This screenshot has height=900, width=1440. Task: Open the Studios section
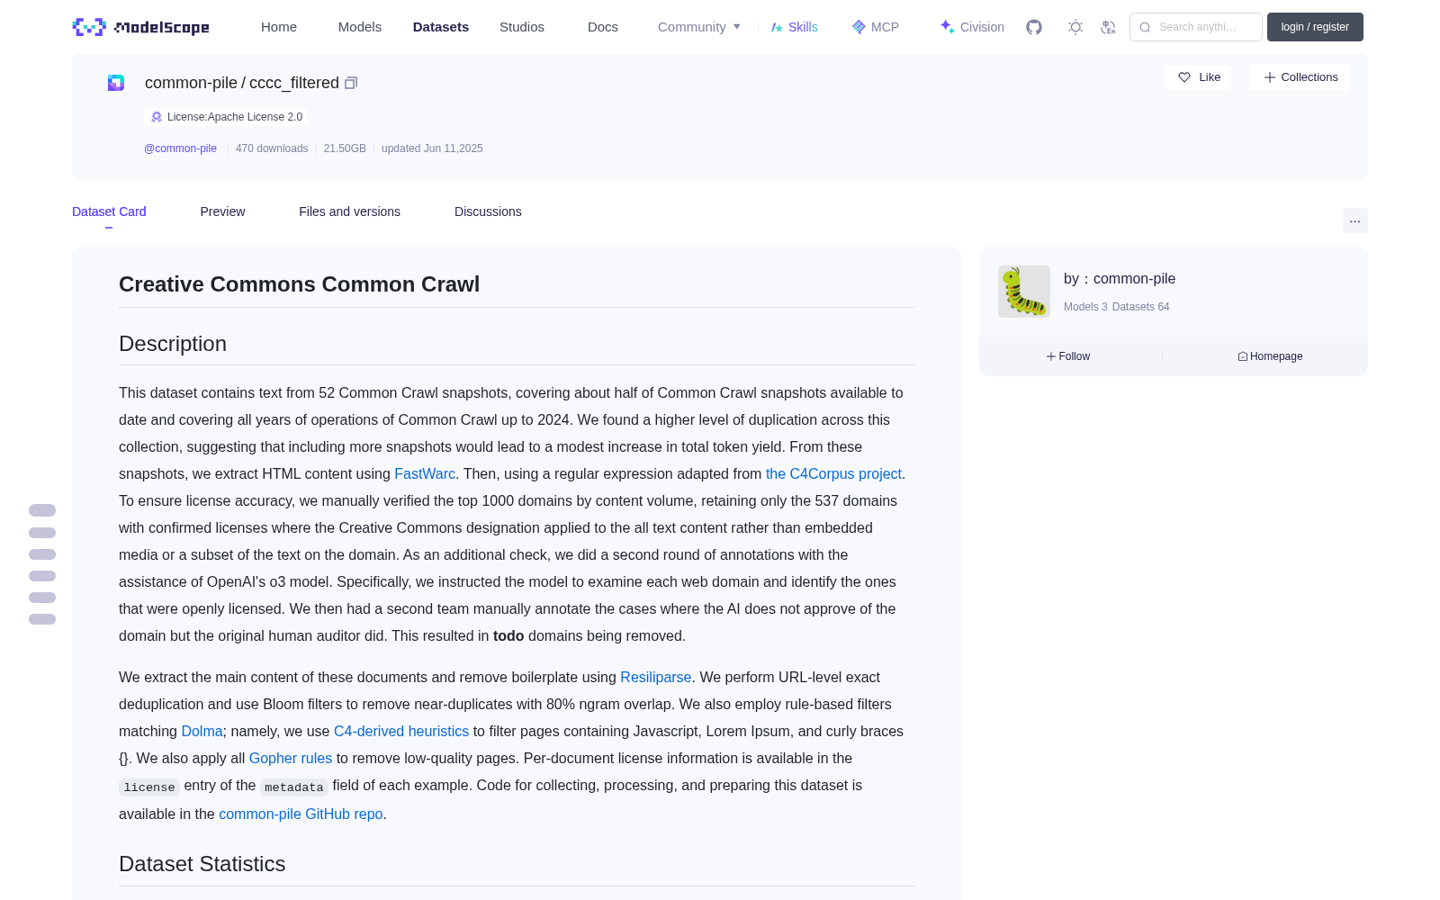pos(522,27)
